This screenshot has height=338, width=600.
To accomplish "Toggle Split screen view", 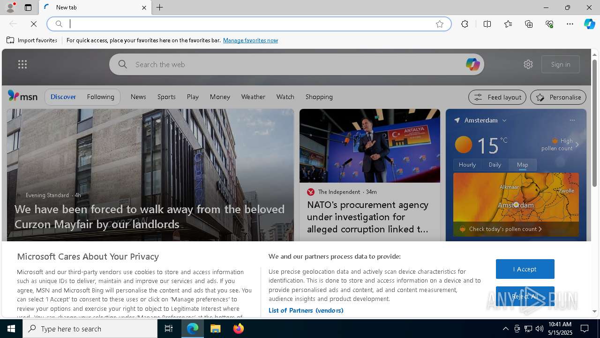I will coord(487,24).
